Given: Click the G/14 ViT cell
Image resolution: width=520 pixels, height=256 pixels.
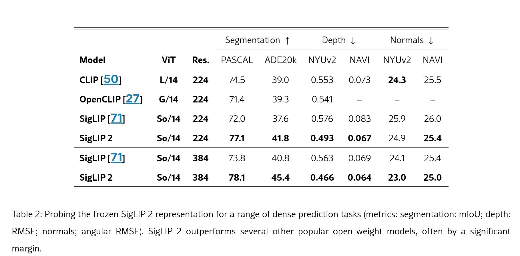Looking at the screenshot, I should (x=168, y=99).
